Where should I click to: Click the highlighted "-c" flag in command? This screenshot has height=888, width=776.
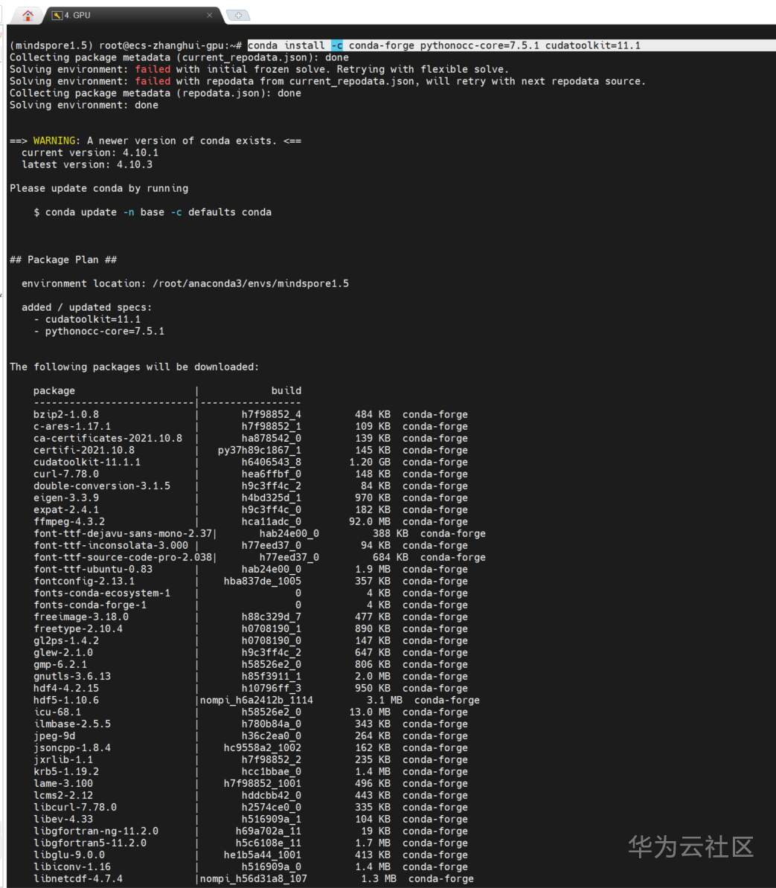coord(337,45)
